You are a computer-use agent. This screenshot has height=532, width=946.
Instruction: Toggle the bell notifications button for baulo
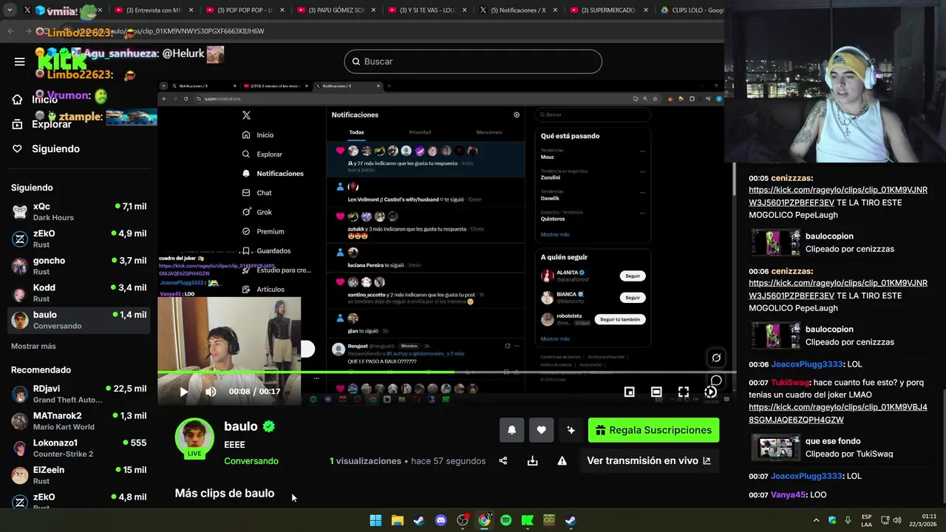tap(511, 430)
